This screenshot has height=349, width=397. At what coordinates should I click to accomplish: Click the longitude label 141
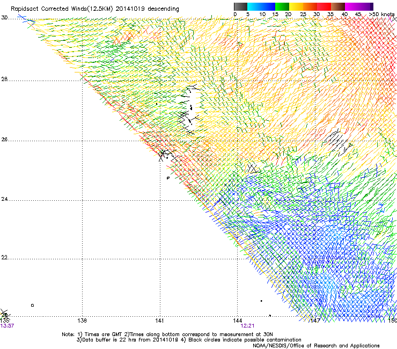[159, 321]
